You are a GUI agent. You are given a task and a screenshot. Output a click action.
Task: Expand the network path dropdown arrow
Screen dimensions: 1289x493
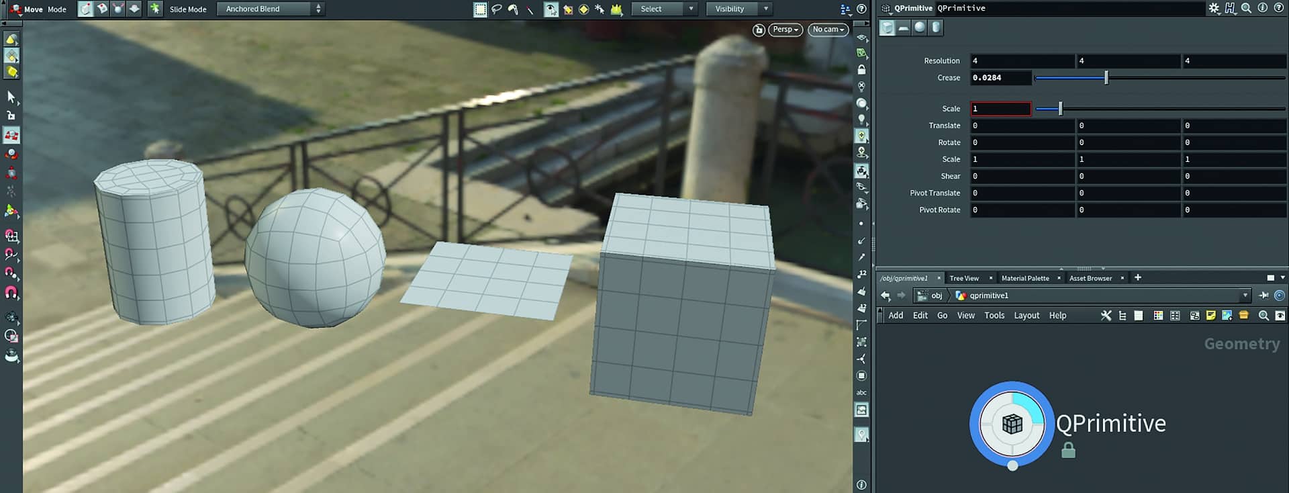pos(1245,296)
